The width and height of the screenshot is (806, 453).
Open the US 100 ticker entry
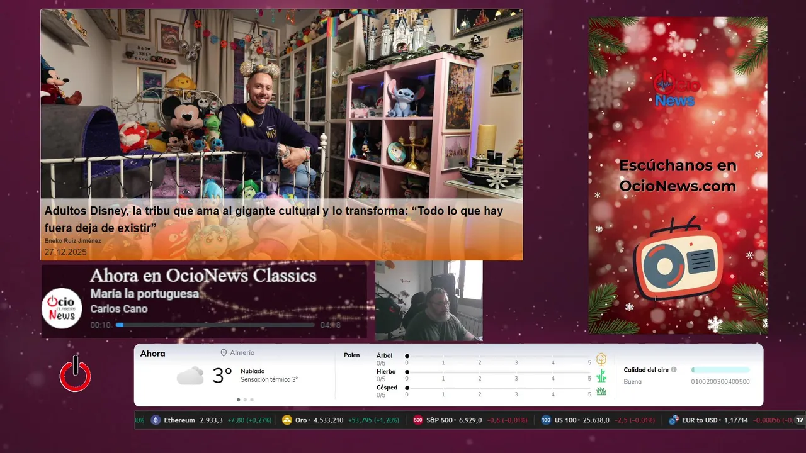598,420
